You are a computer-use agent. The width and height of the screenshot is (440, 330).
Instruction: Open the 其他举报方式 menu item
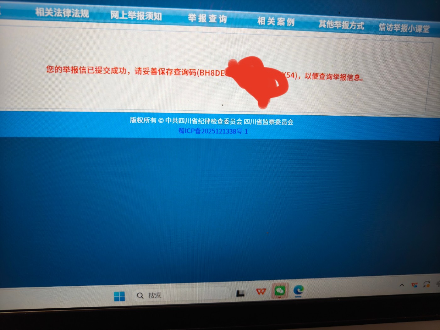tap(341, 25)
